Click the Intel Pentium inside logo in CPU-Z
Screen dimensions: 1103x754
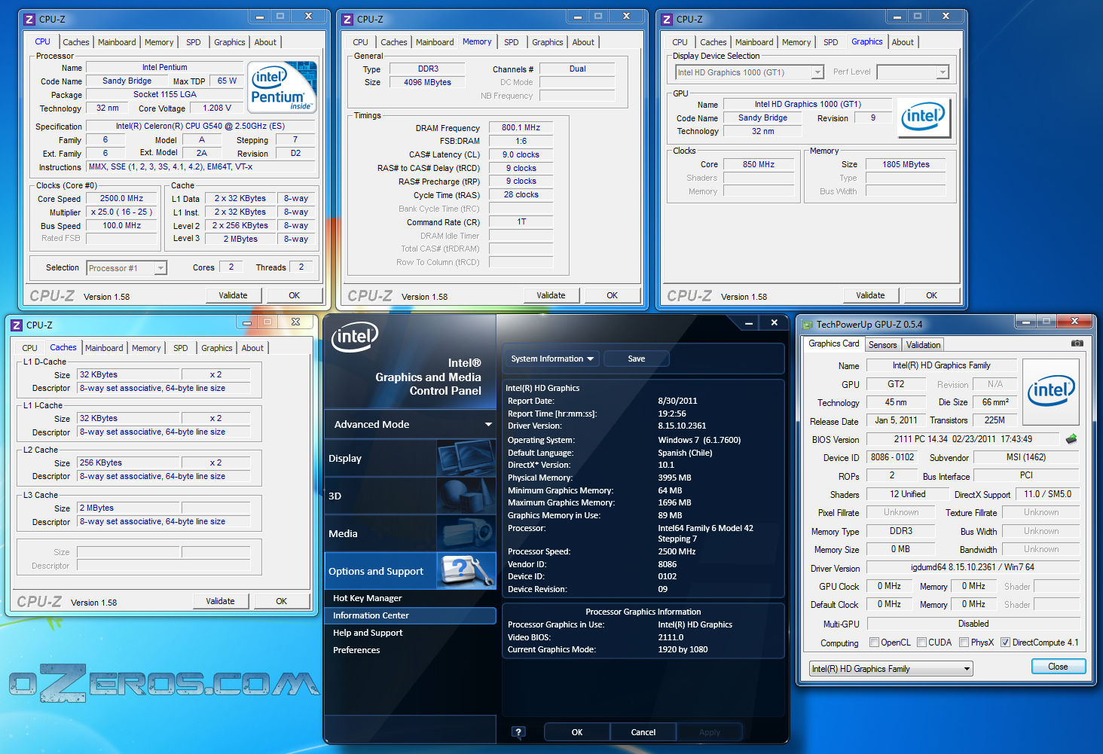283,87
